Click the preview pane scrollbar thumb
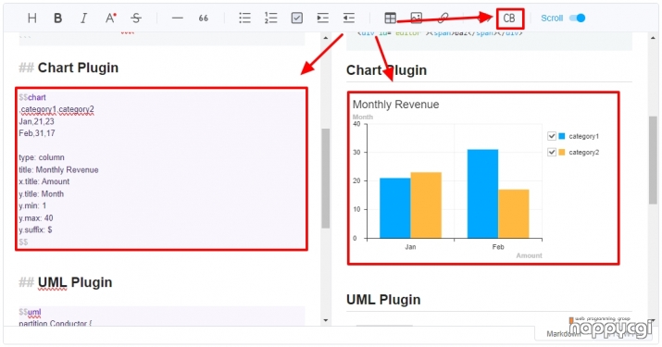 click(653, 160)
